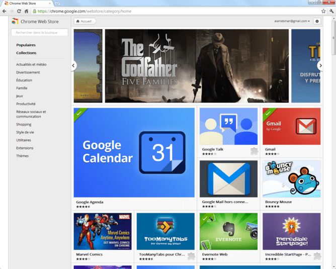336x269 pixels.
Task: Click the browser back arrow
Action: tap(5, 11)
